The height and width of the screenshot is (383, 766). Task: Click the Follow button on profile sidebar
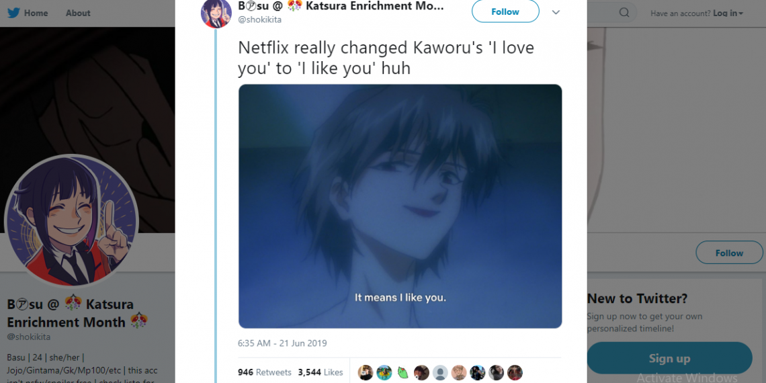click(x=729, y=253)
